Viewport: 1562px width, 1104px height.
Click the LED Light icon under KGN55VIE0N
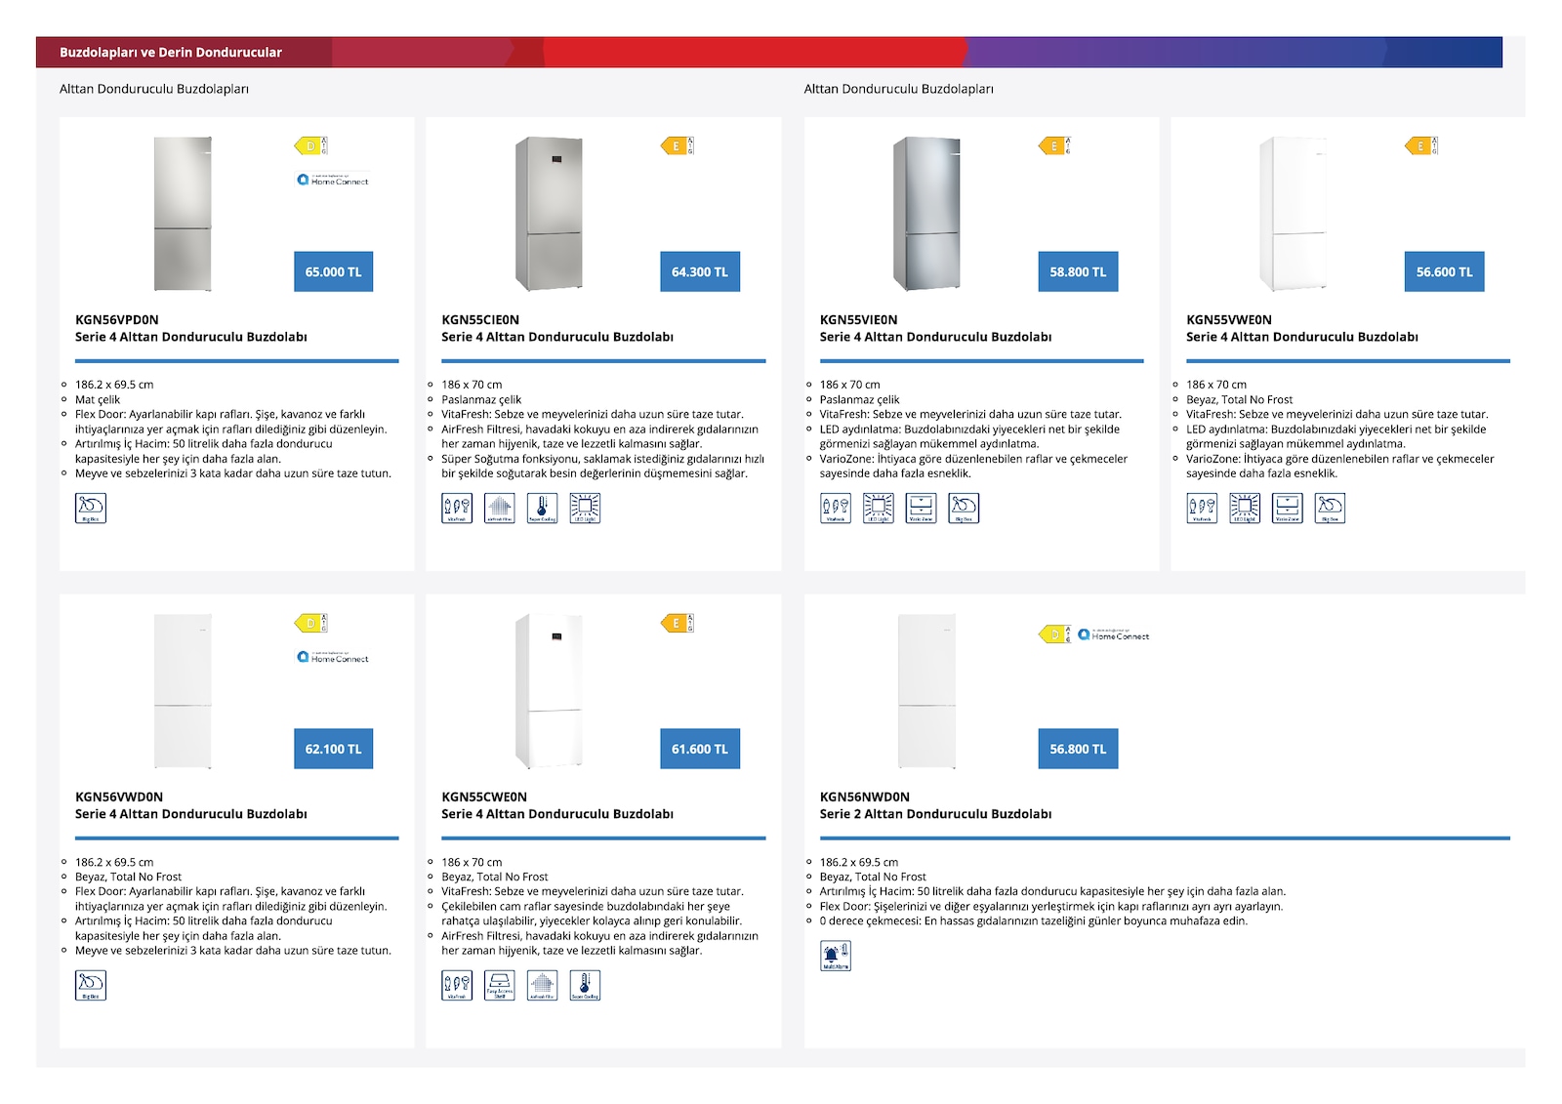coord(878,509)
